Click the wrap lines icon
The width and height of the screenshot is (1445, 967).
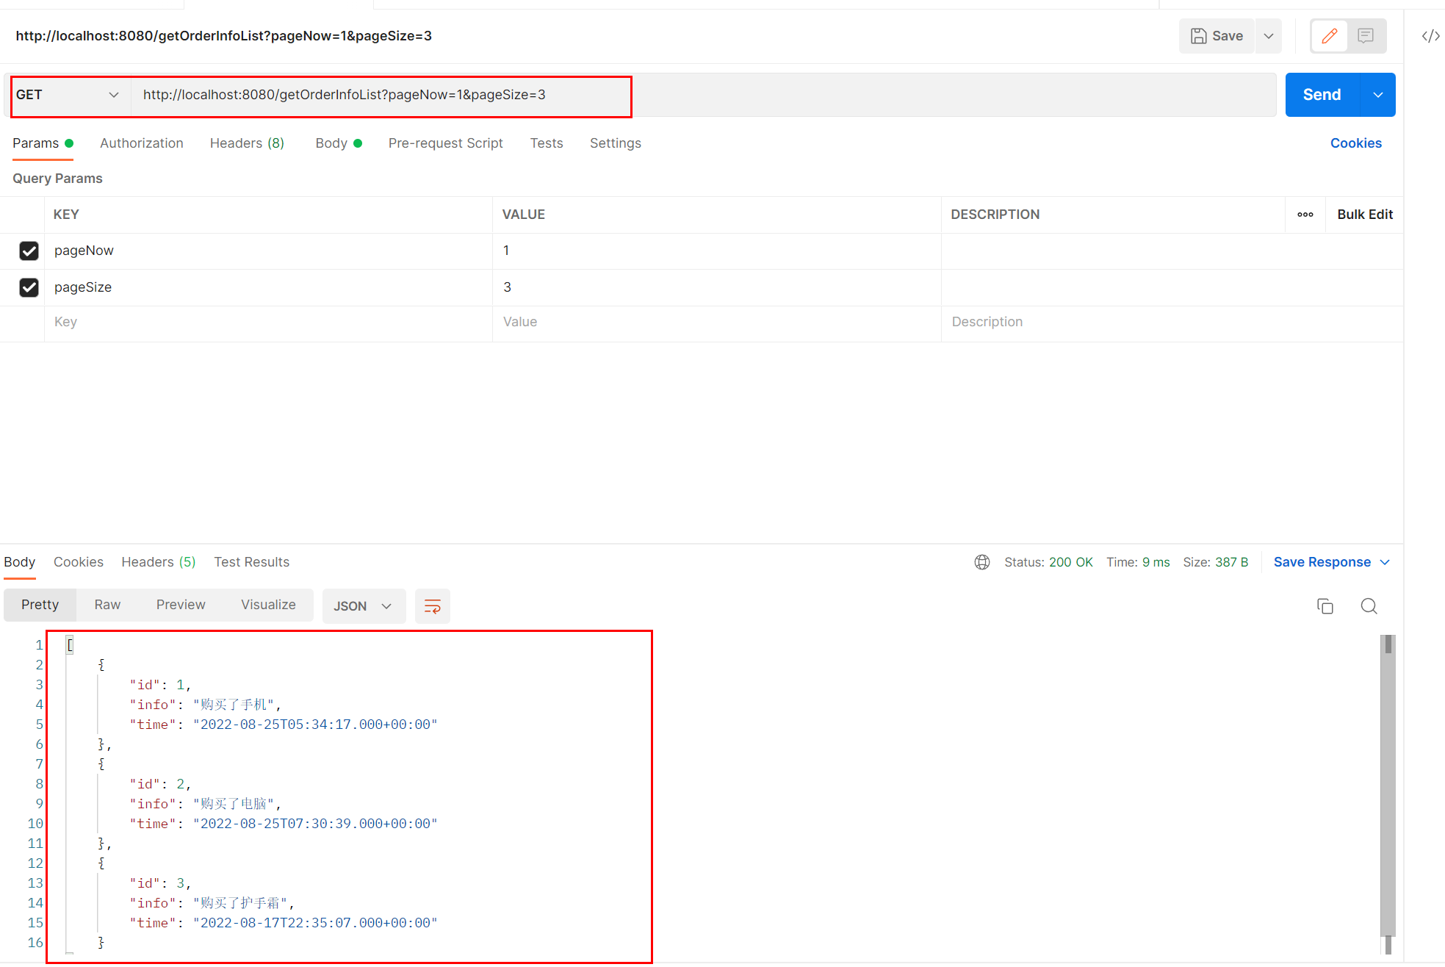[432, 606]
